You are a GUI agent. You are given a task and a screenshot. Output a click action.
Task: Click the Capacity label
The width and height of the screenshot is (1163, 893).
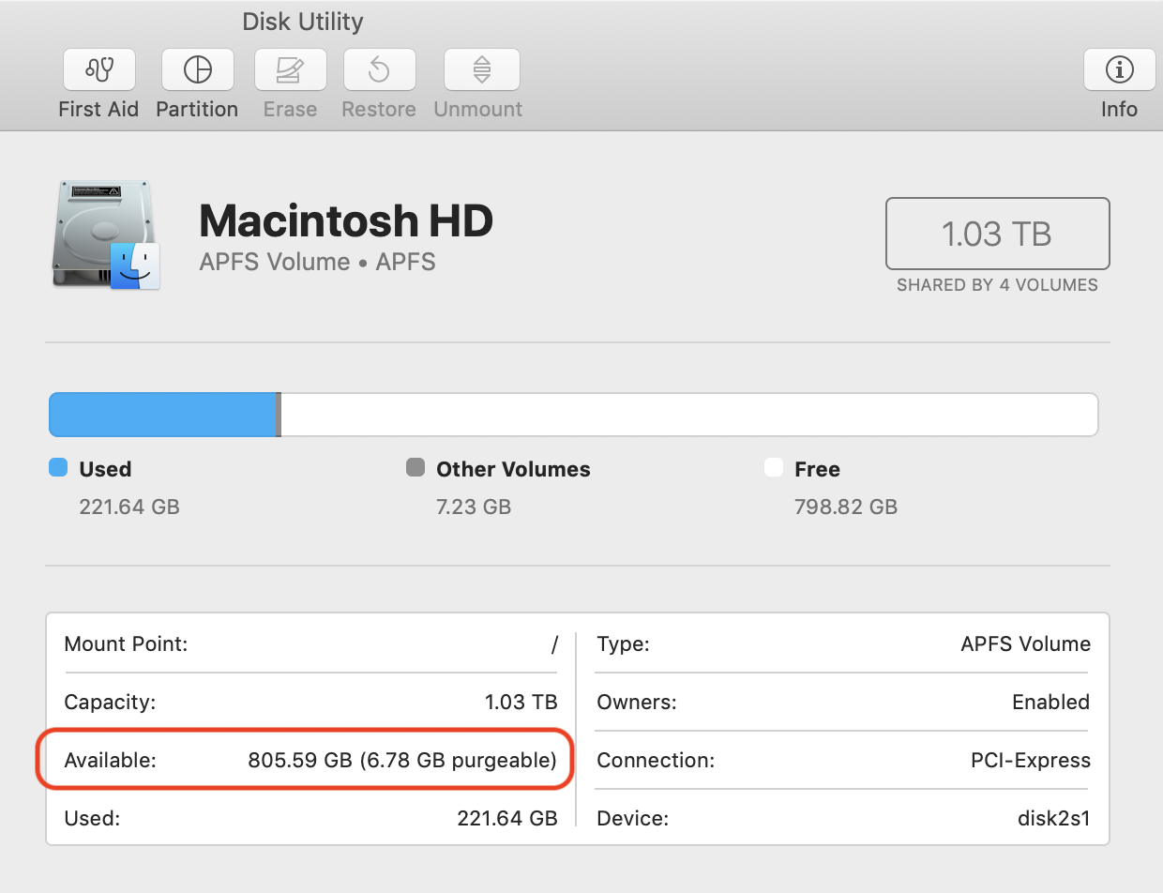[110, 702]
